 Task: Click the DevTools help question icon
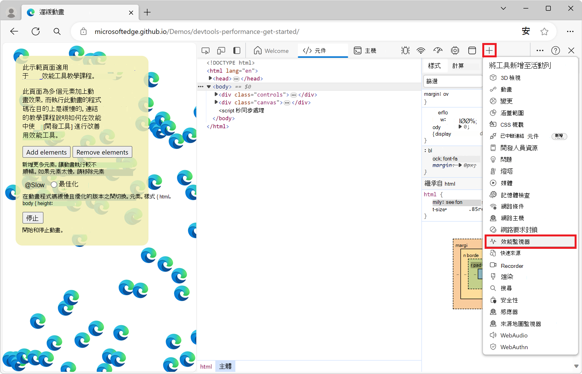pyautogui.click(x=556, y=50)
